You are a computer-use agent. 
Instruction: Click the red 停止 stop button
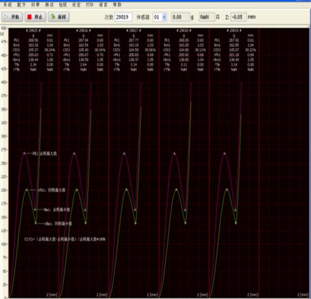tap(35, 17)
